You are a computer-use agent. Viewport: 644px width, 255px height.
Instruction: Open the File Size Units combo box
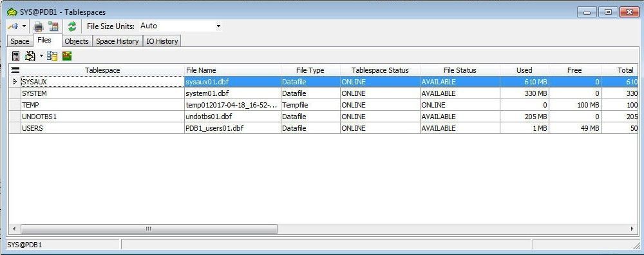pos(180,26)
